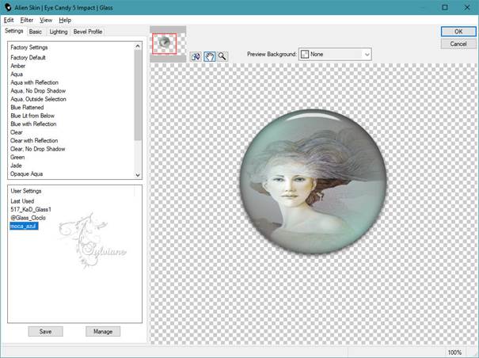Select Aqua, No Drop Shadow preset

[38, 91]
